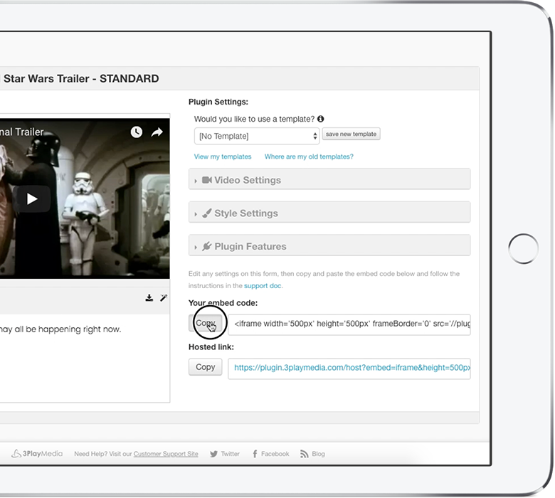Open the Twitter footer link
Viewport: 555px width, 498px height.
225,454
